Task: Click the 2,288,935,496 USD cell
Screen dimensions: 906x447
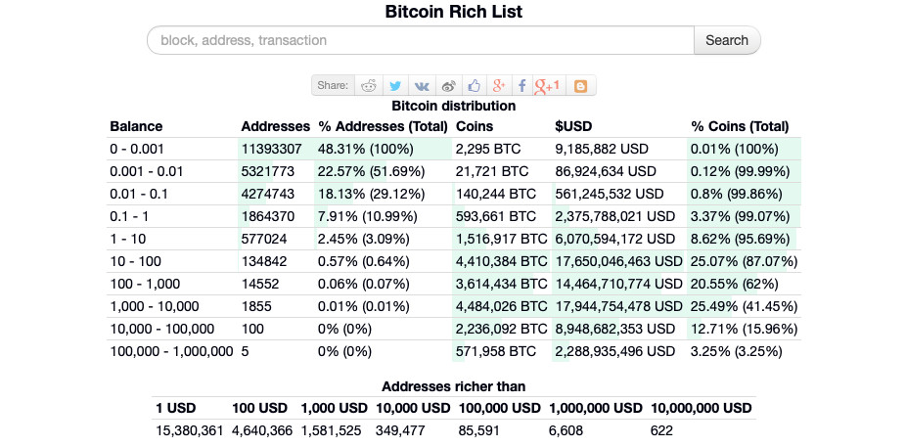Action: [615, 351]
